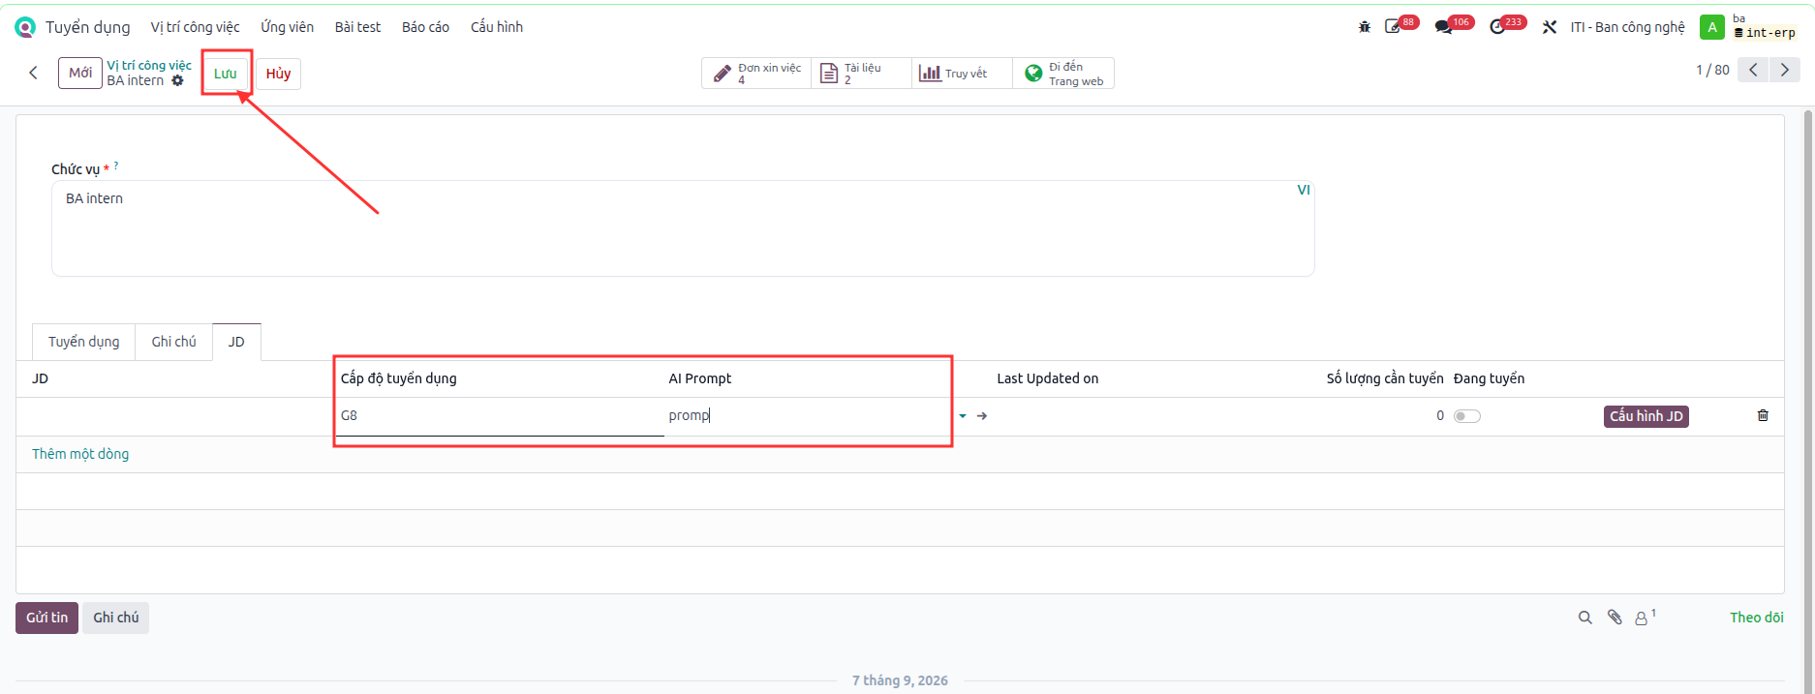Click into the Chức vụ field containing BA intern
The image size is (1815, 694).
[683, 228]
